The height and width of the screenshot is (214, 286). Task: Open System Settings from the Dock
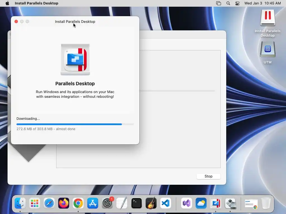(107, 203)
